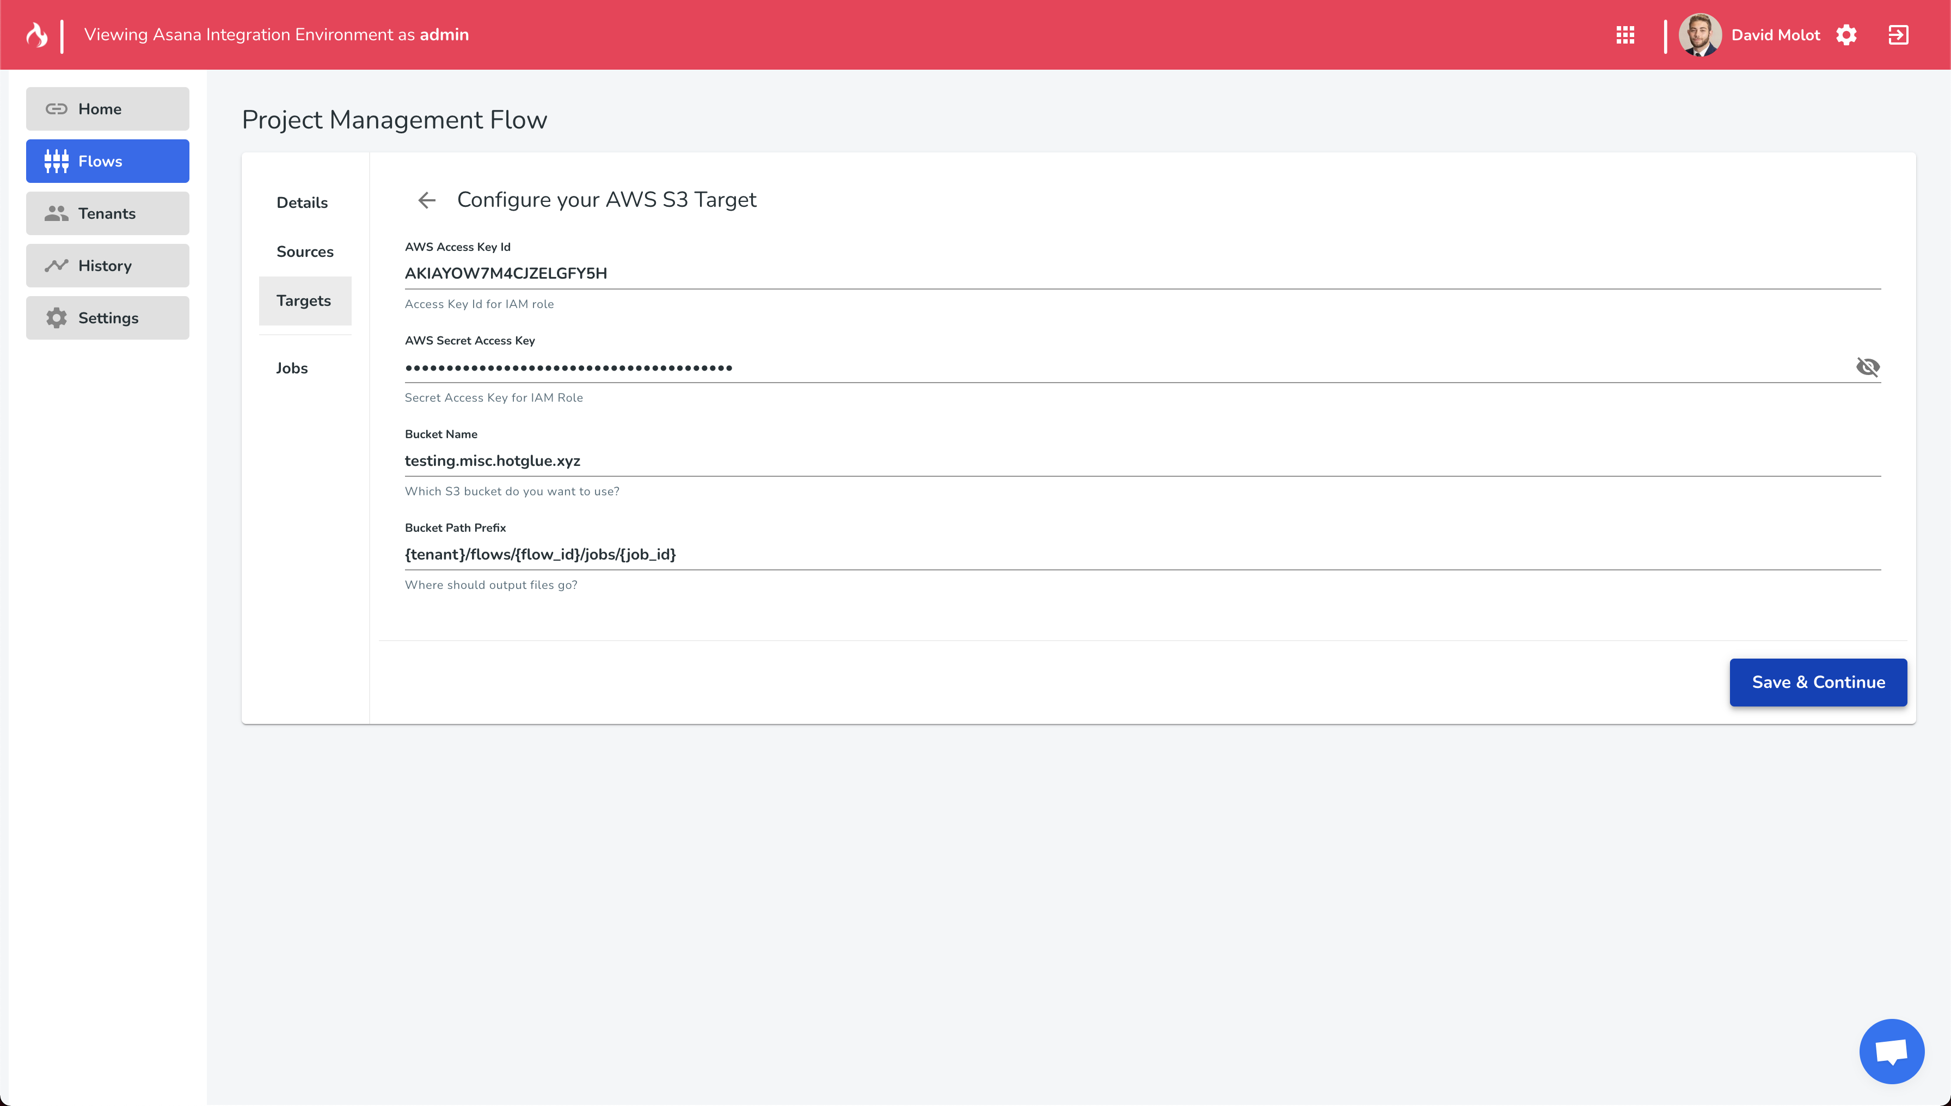Click the 'Bucket Path Prefix' label

[455, 528]
